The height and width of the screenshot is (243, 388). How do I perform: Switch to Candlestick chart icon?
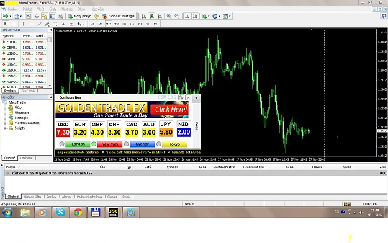click(151, 16)
